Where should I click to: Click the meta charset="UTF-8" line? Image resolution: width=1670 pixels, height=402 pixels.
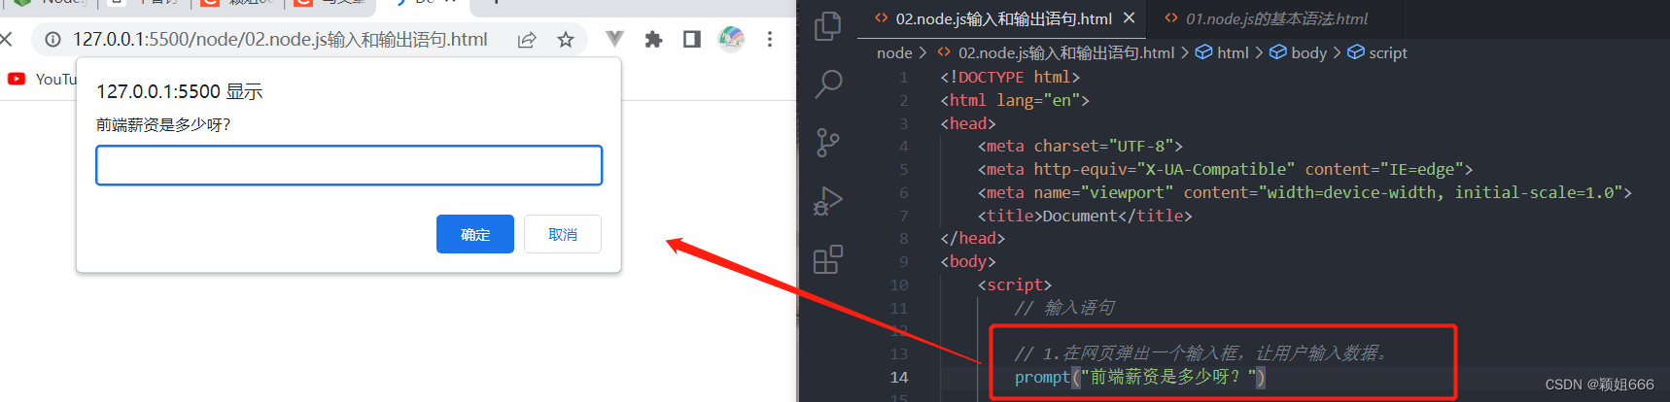coord(1080,147)
